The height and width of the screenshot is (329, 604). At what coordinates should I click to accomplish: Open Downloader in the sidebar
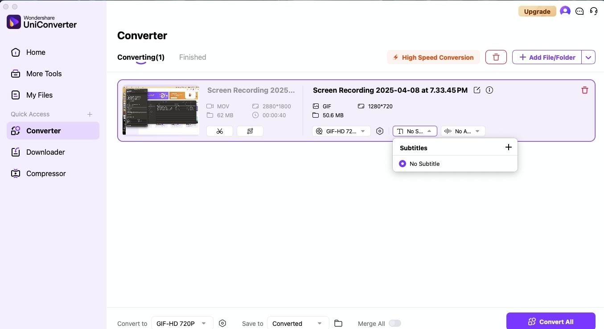click(x=53, y=152)
